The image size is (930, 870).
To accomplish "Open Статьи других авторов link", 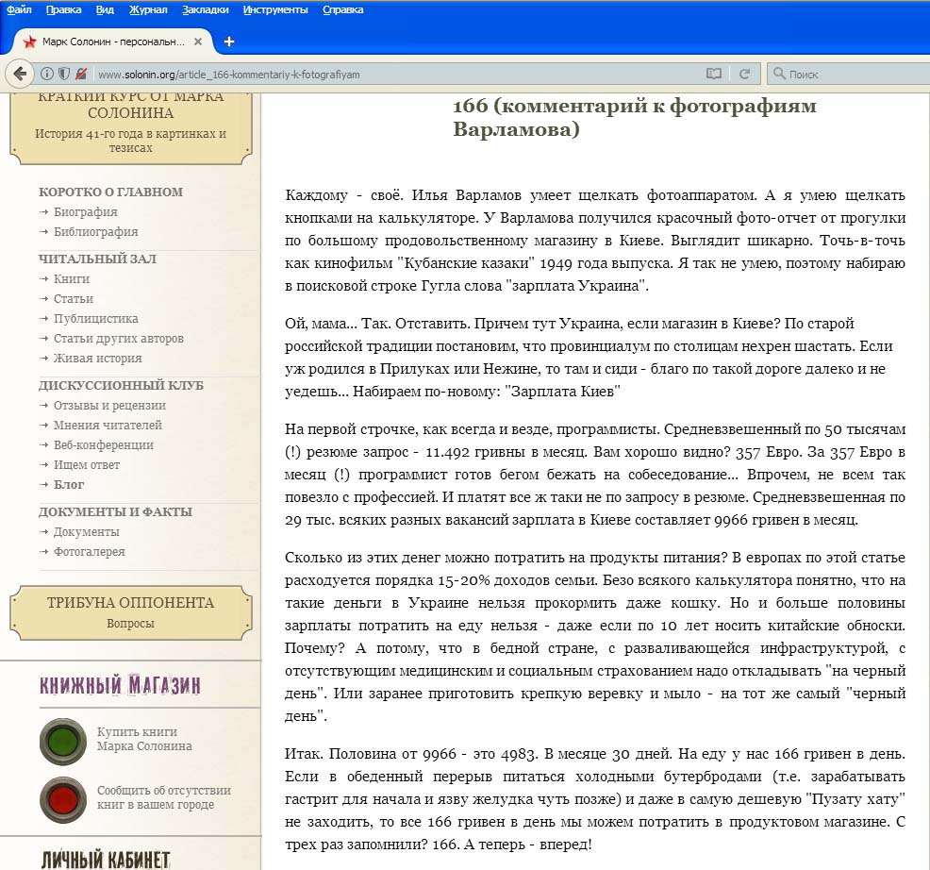I will click(119, 338).
